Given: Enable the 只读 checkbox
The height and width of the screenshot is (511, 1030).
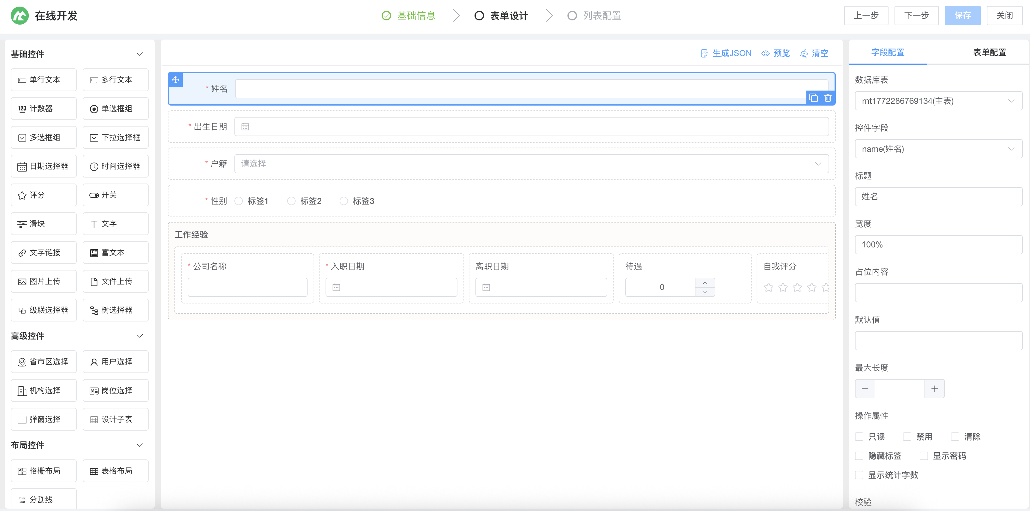Looking at the screenshot, I should click(x=859, y=437).
